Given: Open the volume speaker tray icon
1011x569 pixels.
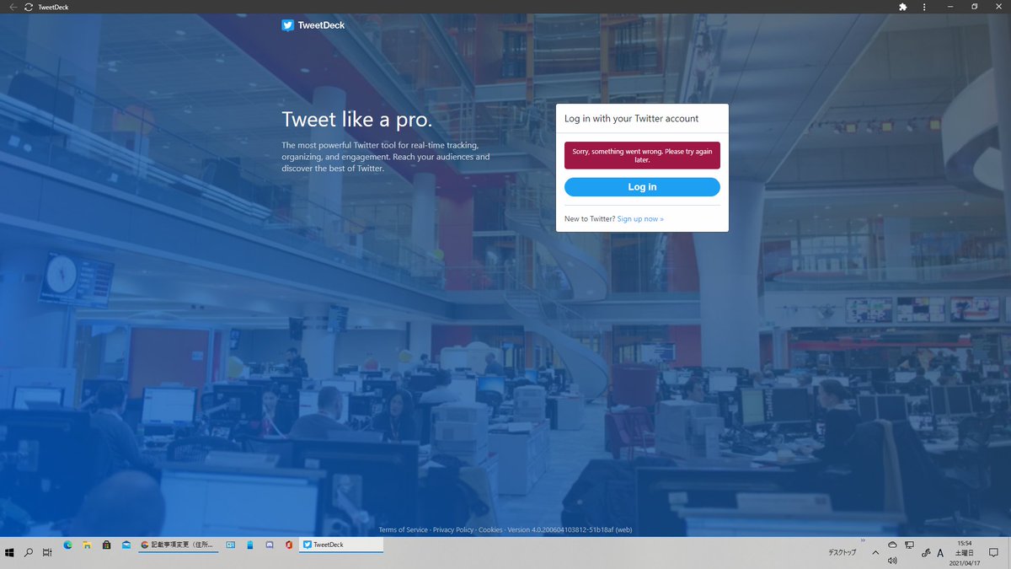Looking at the screenshot, I should (x=892, y=560).
